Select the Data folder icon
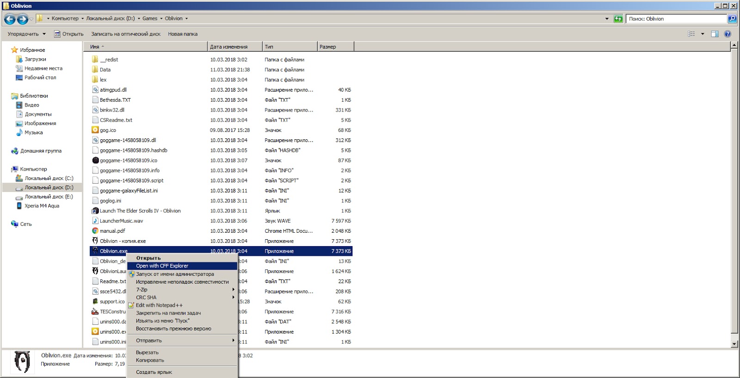This screenshot has width=740, height=378. [x=95, y=69]
